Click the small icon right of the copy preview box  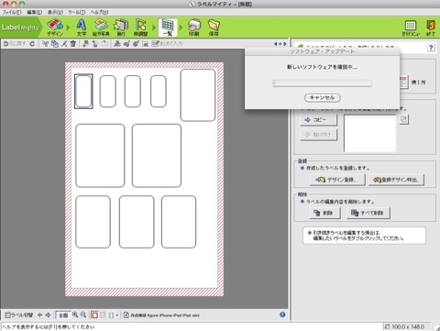pyautogui.click(x=403, y=119)
